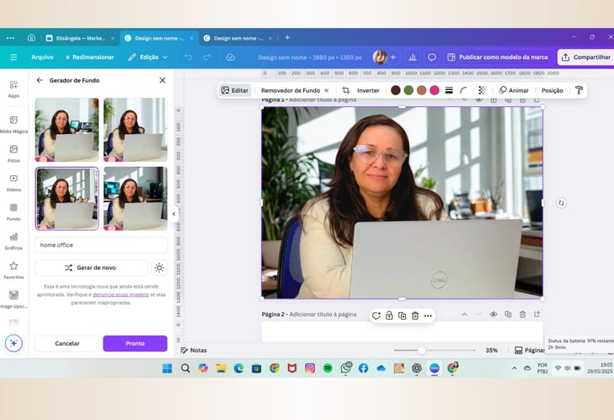The image size is (614, 420).
Task: Redo the last action
Action: click(x=206, y=57)
